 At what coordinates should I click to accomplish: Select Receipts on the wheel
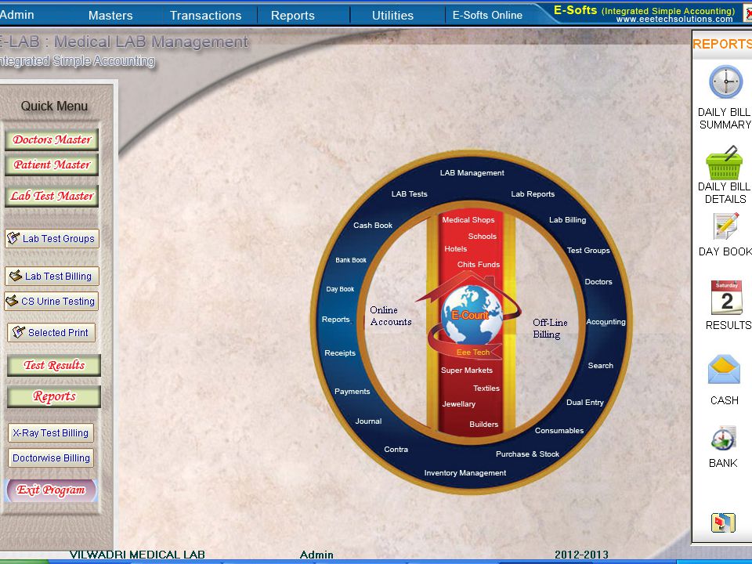[340, 353]
